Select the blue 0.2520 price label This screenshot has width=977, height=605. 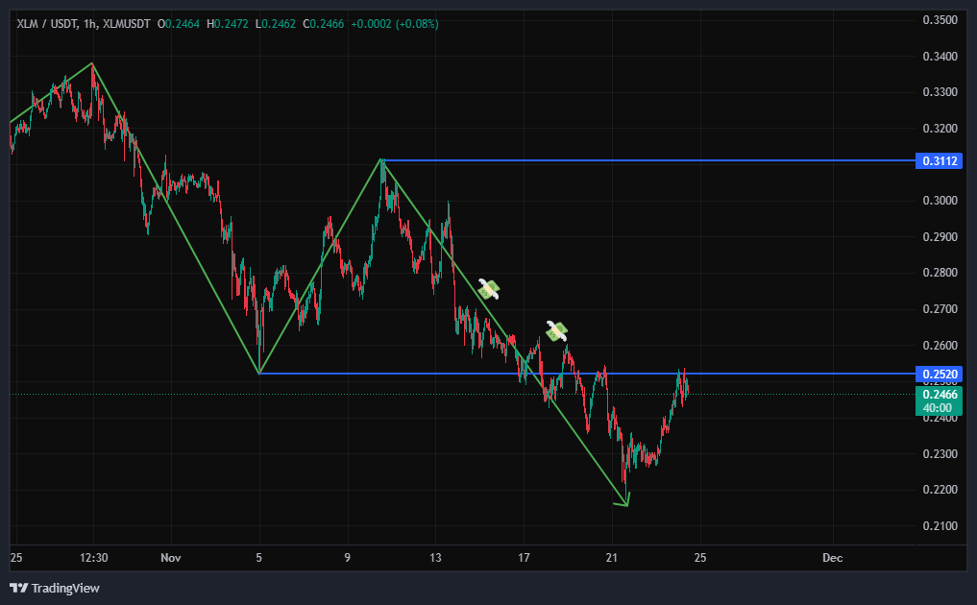pos(940,374)
